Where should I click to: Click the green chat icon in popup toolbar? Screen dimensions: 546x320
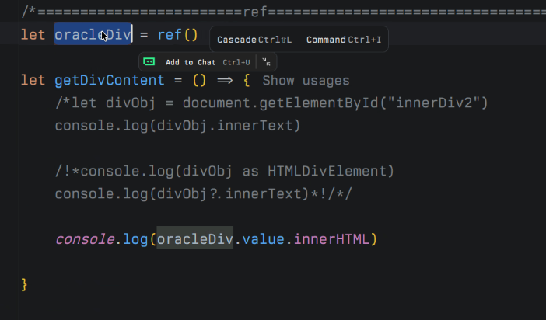(149, 62)
